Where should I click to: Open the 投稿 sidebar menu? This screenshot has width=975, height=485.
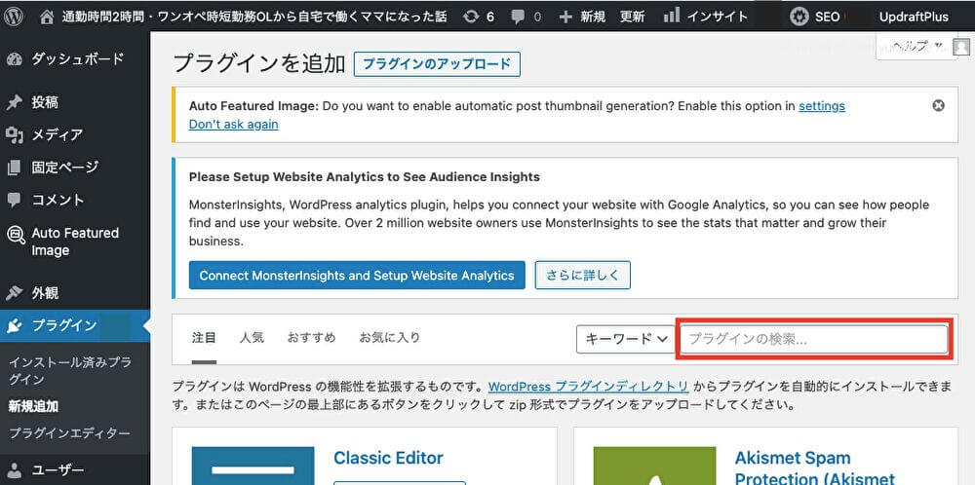pos(45,102)
